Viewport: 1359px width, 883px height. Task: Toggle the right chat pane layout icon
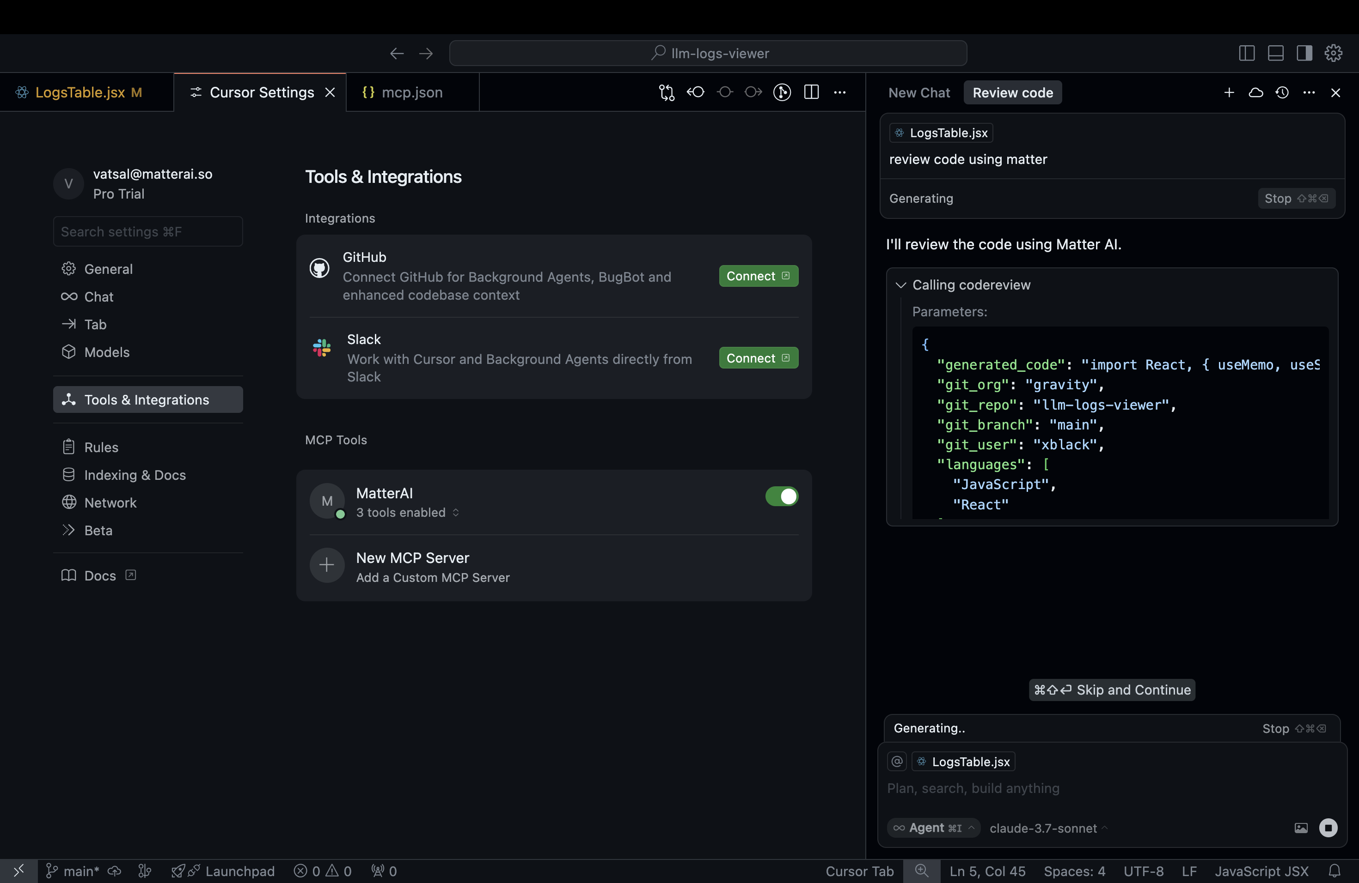click(1304, 53)
